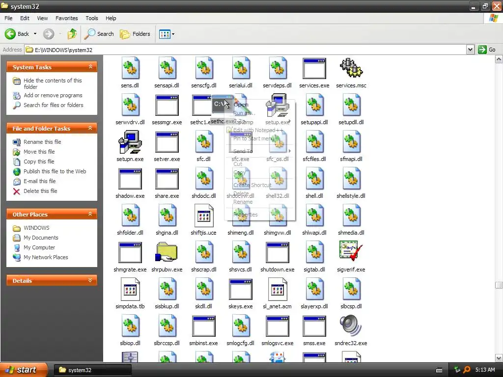Select the shadow.exe file icon

130,179
